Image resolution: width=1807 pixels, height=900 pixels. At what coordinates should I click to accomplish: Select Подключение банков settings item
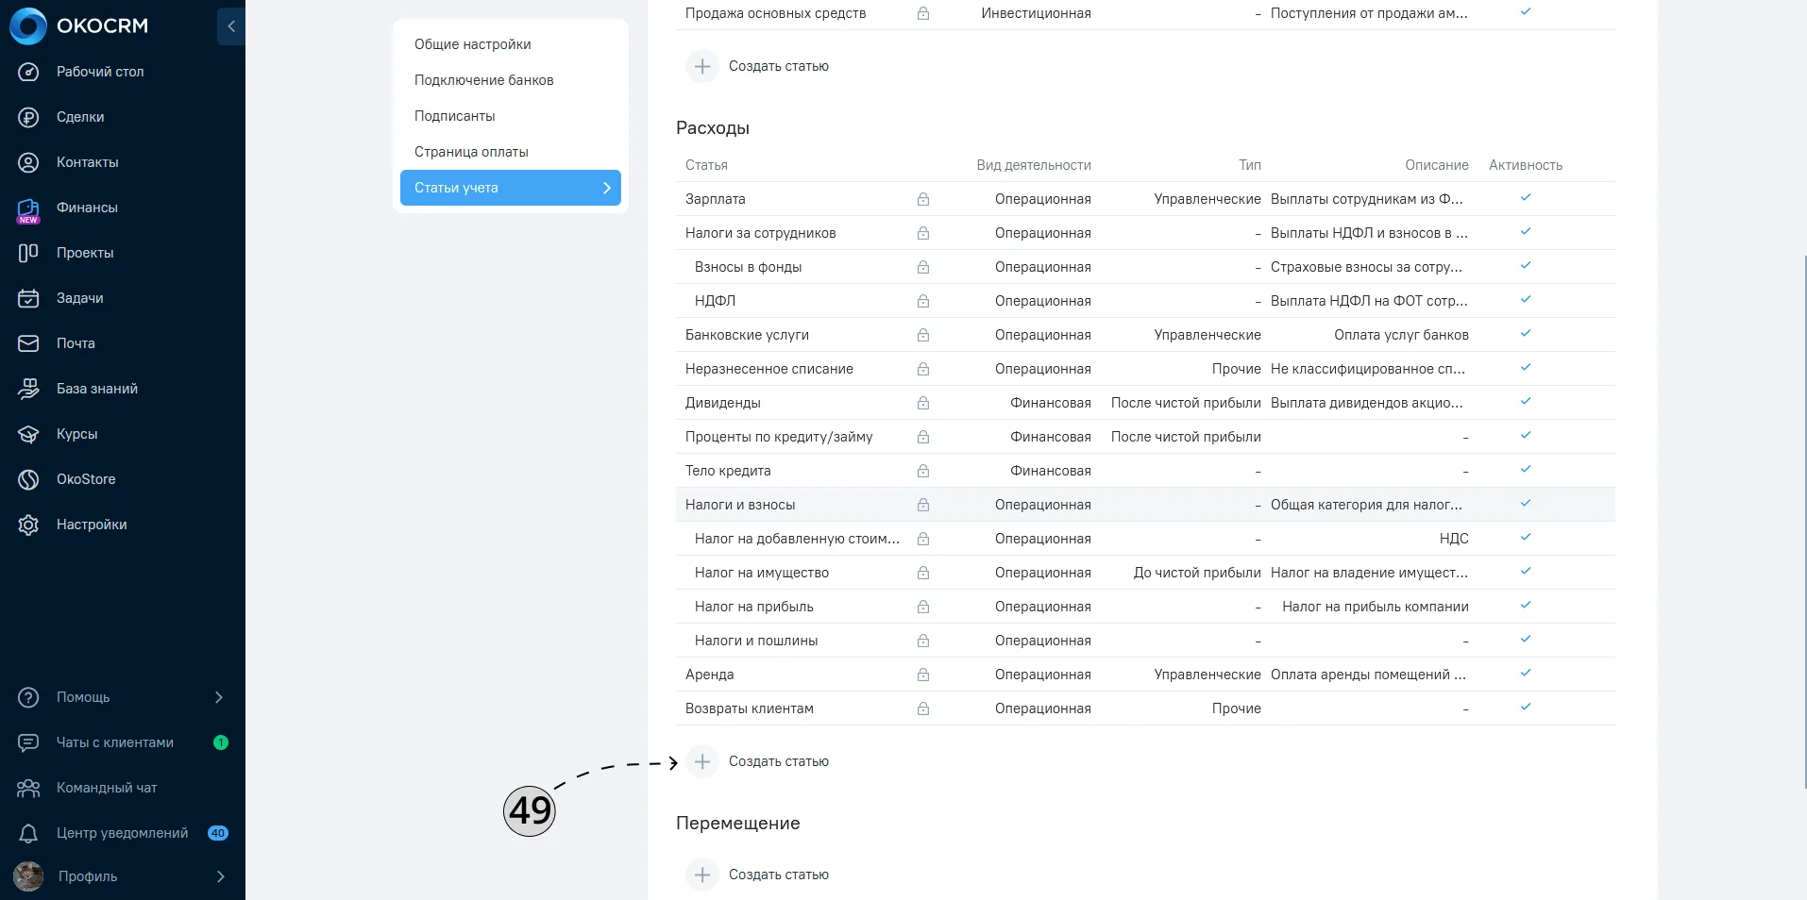[x=484, y=80]
